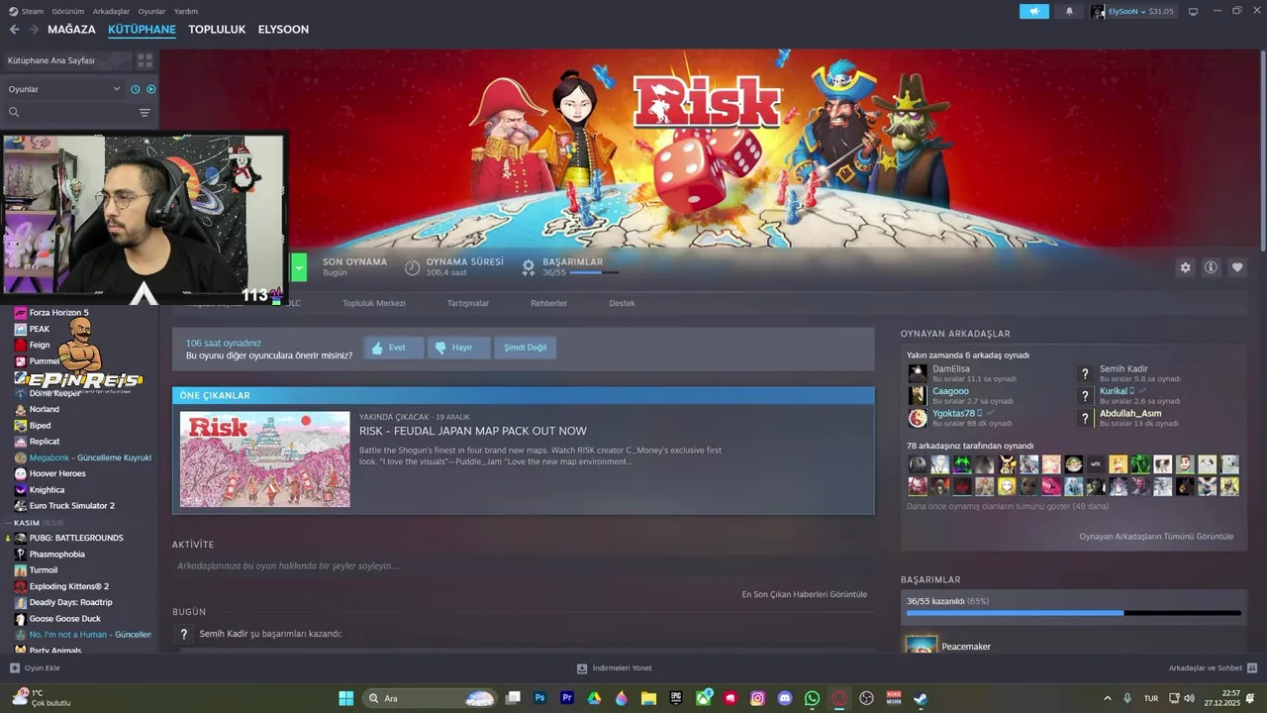Image resolution: width=1267 pixels, height=713 pixels.
Task: Toggle the ready-to-play filter icon
Action: (x=151, y=89)
